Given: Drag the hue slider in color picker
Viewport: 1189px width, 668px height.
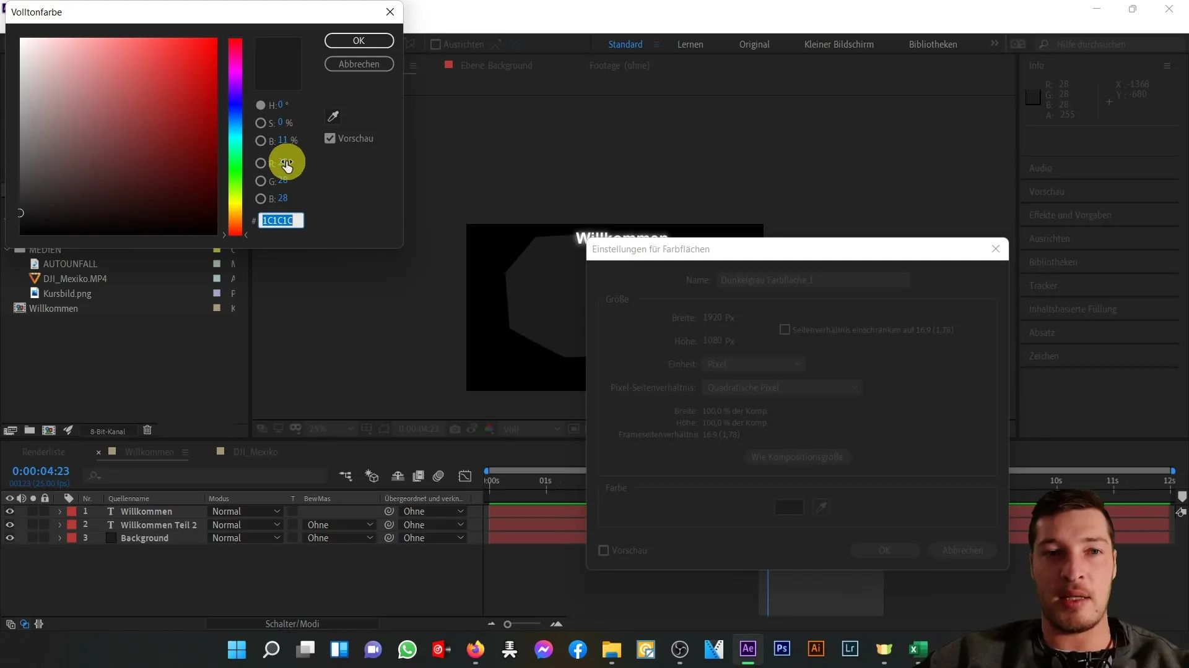Looking at the screenshot, I should click(x=235, y=136).
